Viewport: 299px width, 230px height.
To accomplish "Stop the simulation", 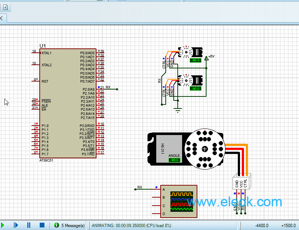I will click(x=42, y=225).
